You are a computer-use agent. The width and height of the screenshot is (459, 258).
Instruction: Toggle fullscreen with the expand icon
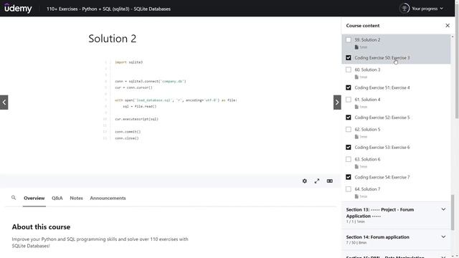pyautogui.click(x=317, y=181)
